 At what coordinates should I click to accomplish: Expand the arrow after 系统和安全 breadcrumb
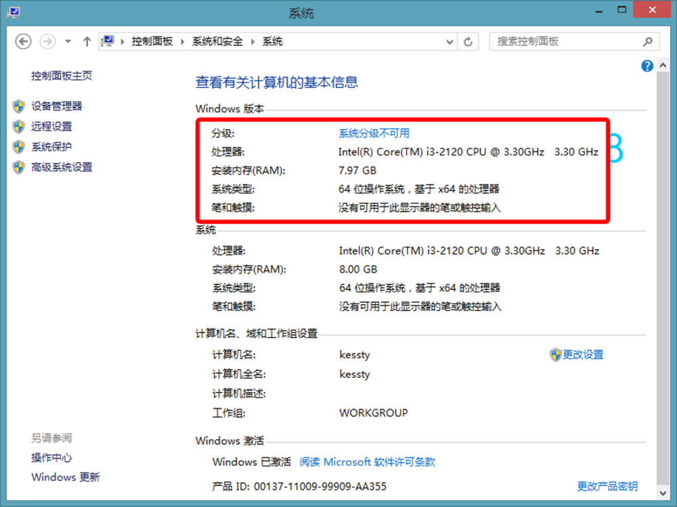(253, 42)
